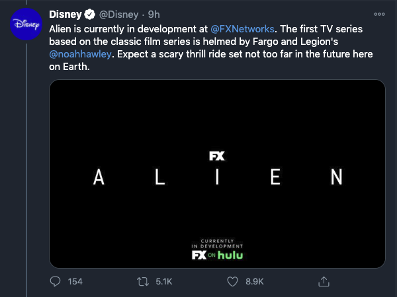Viewport: 397px width, 297px height.
Task: Click the blue verified badge
Action: click(89, 15)
